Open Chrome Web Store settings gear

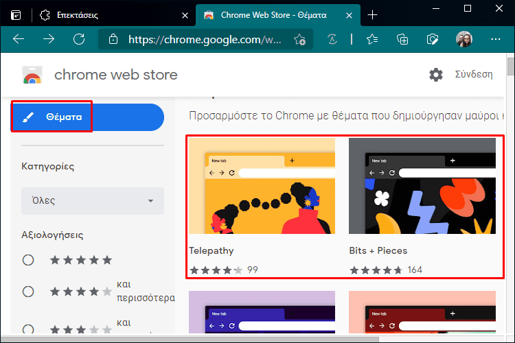(x=436, y=75)
